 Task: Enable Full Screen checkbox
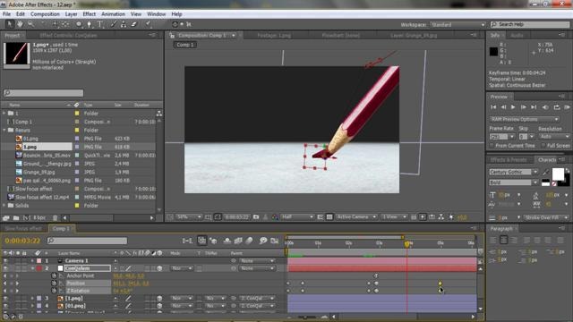543,145
